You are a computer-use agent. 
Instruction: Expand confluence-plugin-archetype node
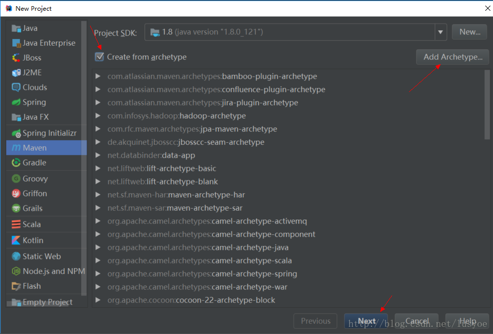point(98,89)
